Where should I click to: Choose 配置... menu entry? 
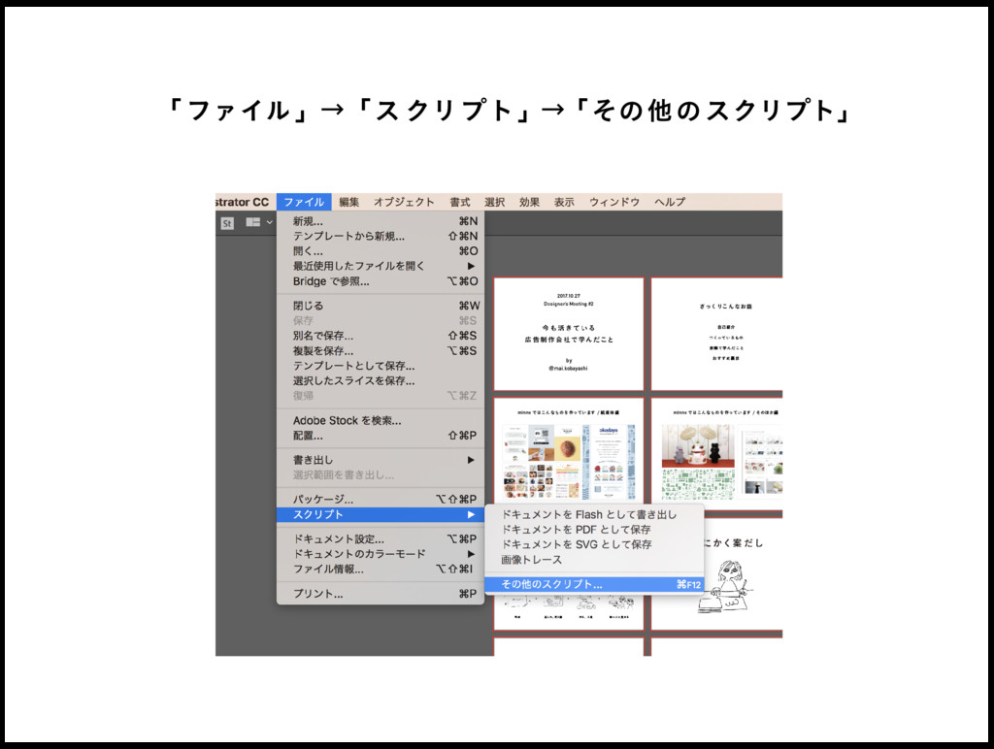(381, 436)
